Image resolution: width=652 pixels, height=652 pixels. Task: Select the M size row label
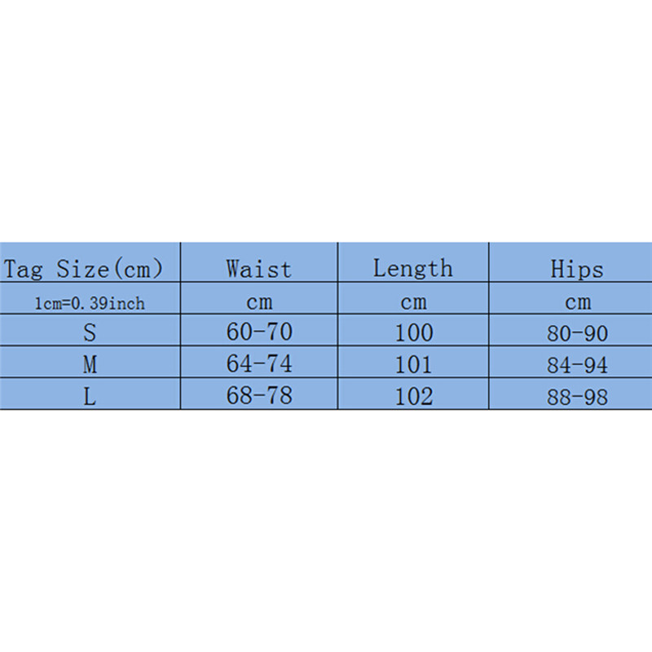[x=90, y=364]
